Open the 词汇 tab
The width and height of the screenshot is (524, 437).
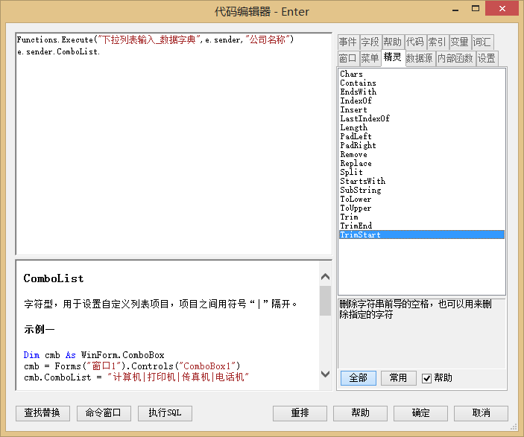click(x=482, y=42)
